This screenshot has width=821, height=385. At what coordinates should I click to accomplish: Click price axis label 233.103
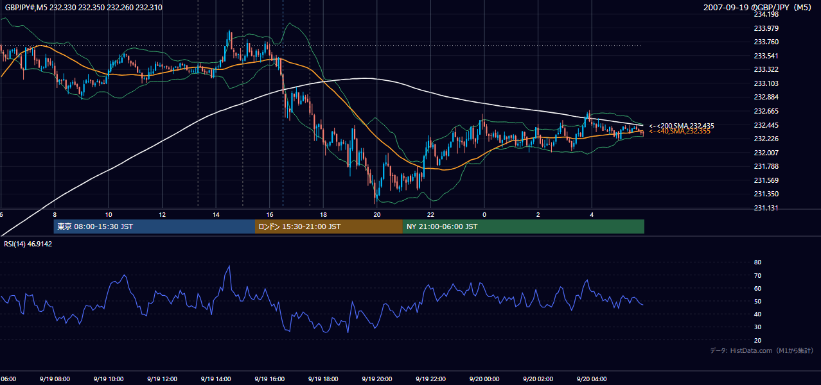766,83
